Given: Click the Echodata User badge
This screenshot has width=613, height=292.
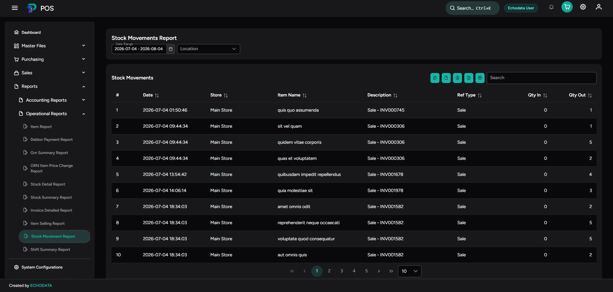Looking at the screenshot, I should 521,8.
